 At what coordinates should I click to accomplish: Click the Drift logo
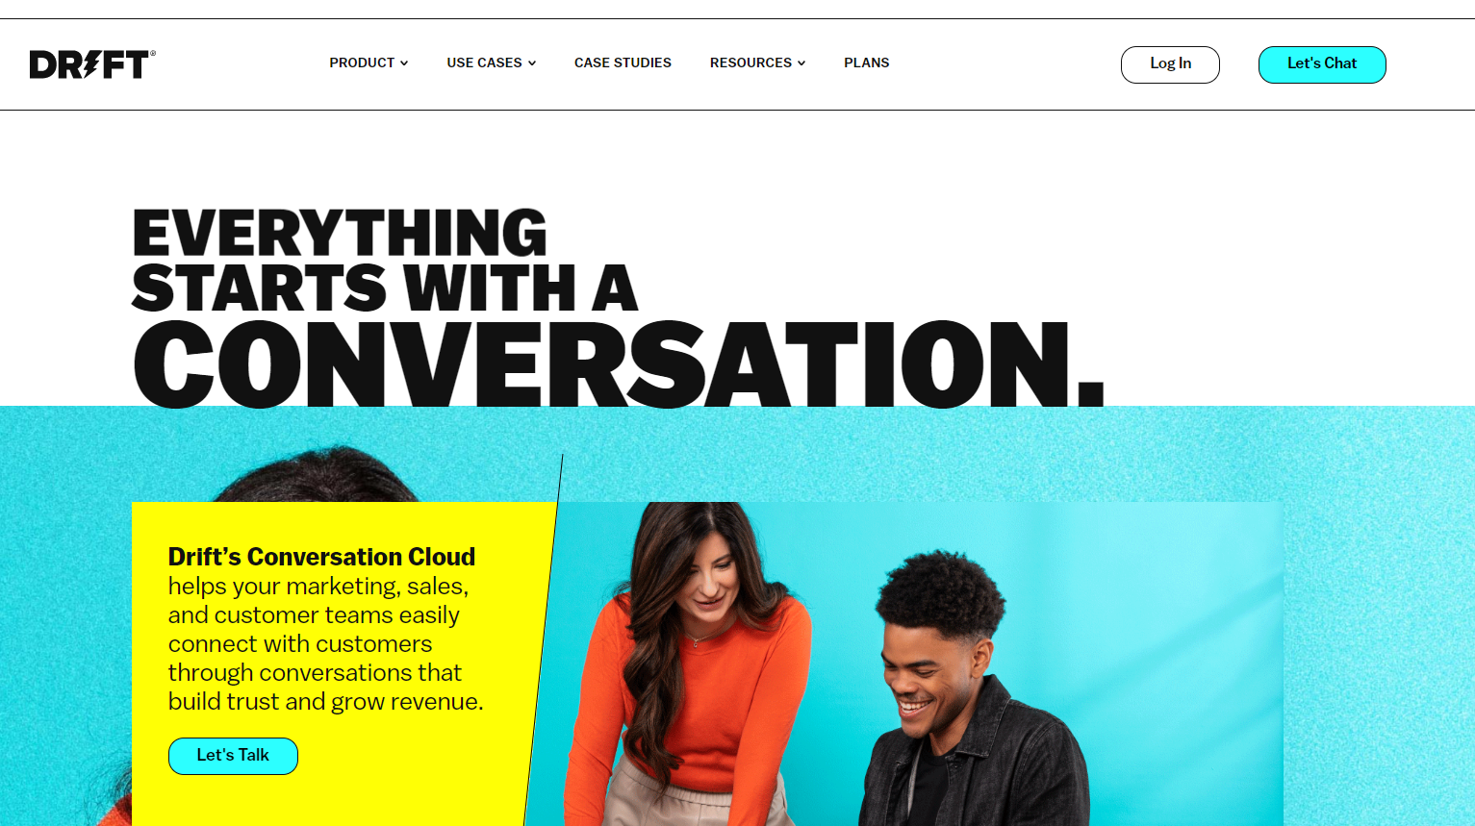(92, 64)
